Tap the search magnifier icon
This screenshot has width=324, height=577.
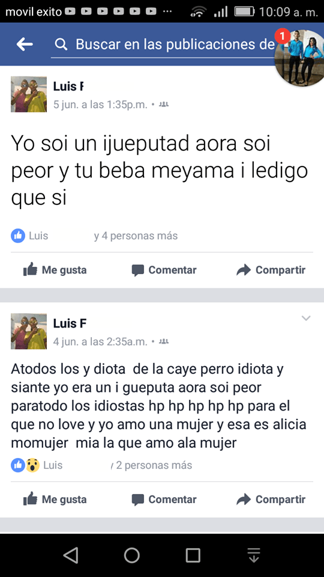tap(61, 44)
